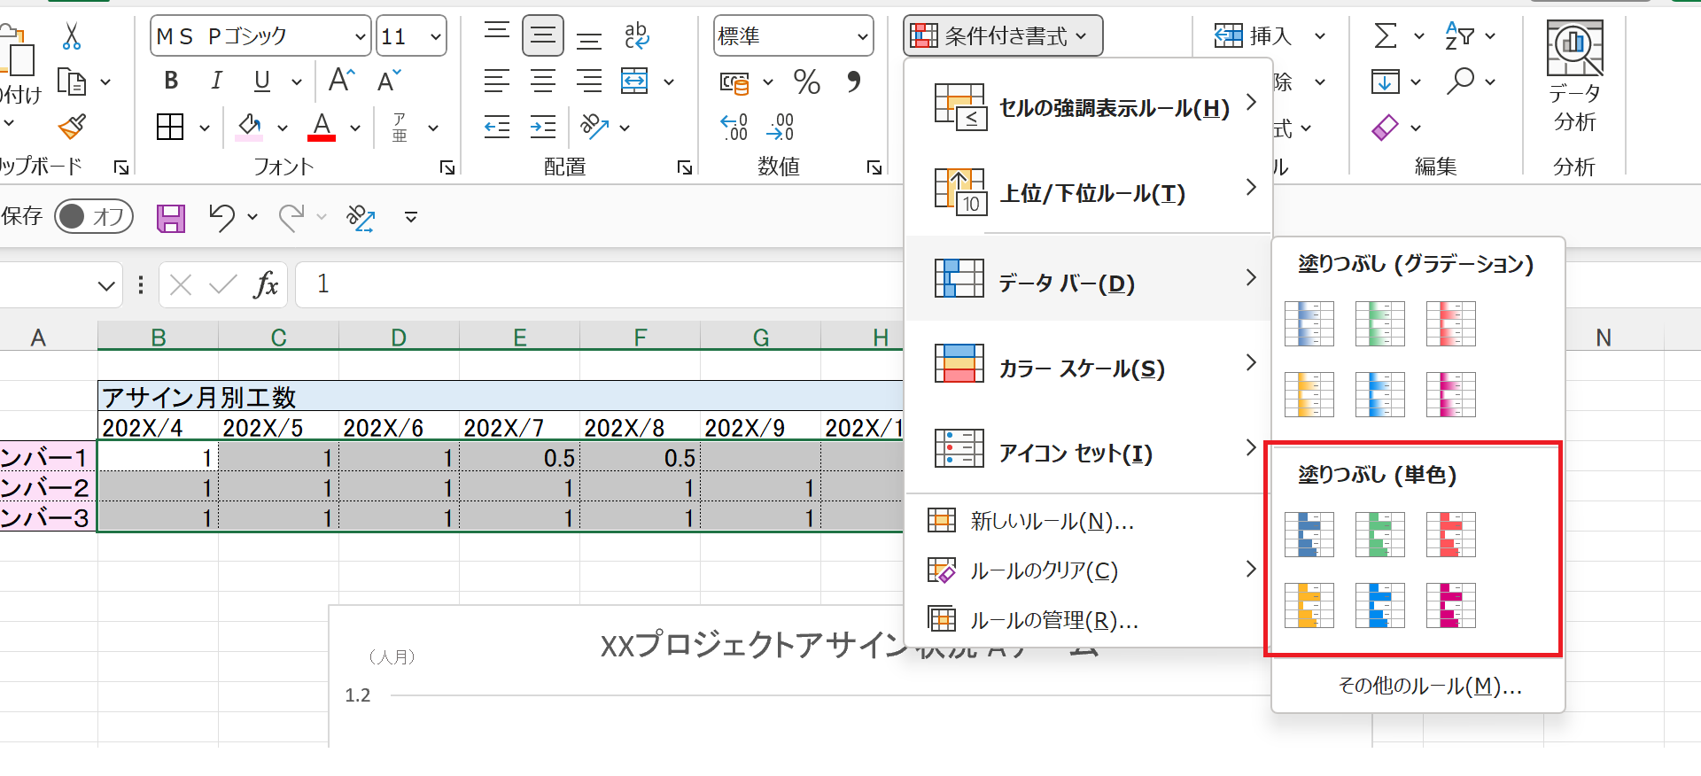Image resolution: width=1701 pixels, height=776 pixels.
Task: Click the Save floppy disk icon
Action: click(171, 217)
